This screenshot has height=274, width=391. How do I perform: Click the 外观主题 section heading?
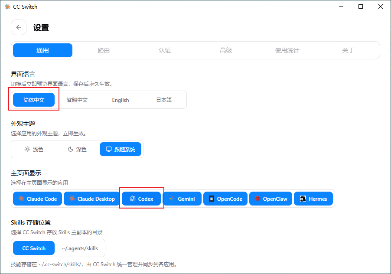pyautogui.click(x=23, y=124)
